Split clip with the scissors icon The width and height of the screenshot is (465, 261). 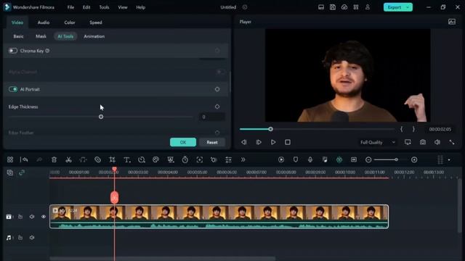(x=68, y=159)
